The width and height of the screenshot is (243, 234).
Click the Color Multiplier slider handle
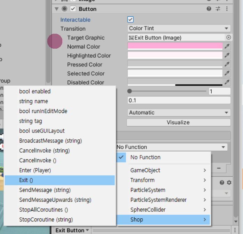pos(130,91)
